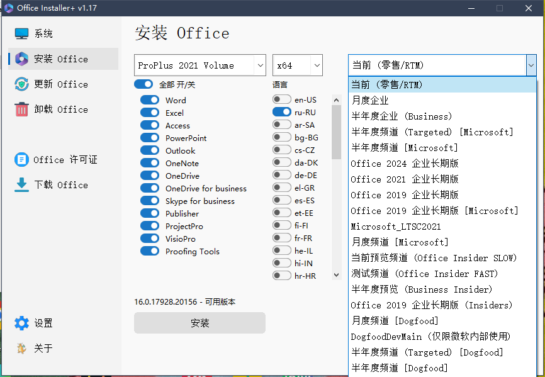Click the Download Office arrow icon
This screenshot has height=377, width=545.
click(x=22, y=185)
